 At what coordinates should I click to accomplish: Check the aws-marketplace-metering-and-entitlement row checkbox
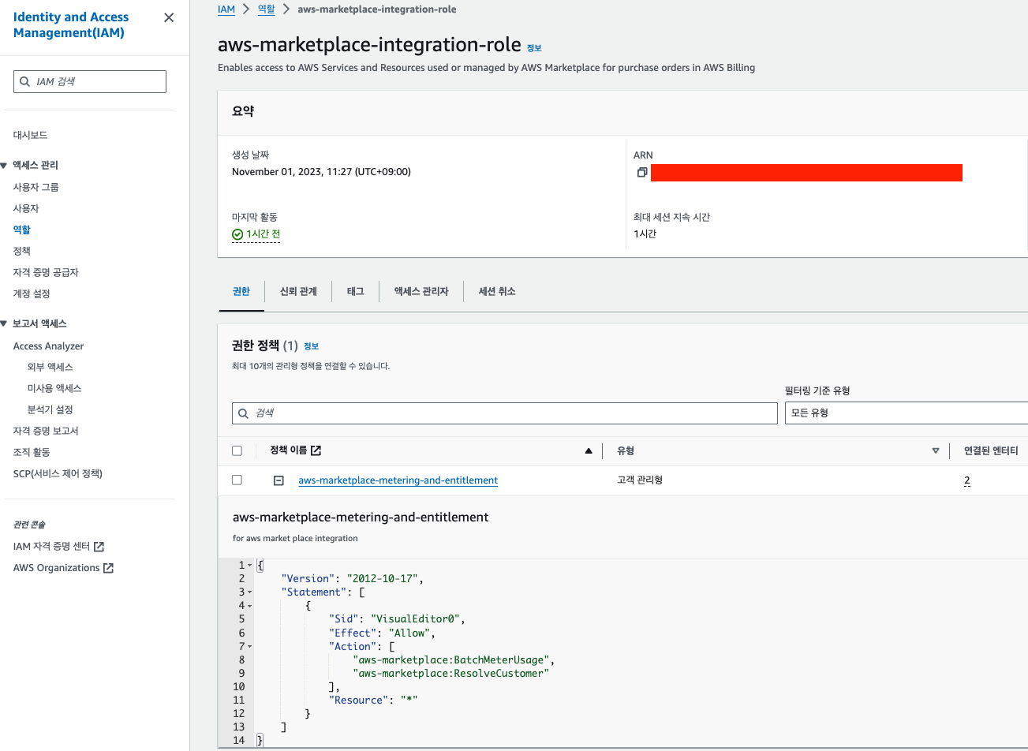point(237,480)
